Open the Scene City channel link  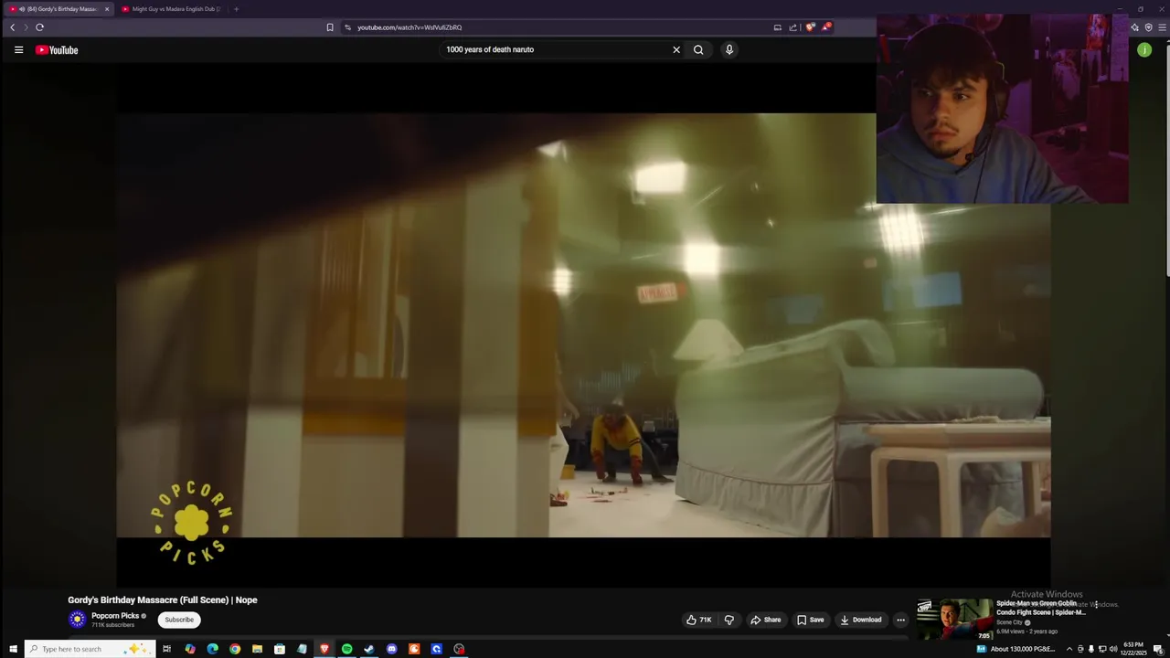1009,622
